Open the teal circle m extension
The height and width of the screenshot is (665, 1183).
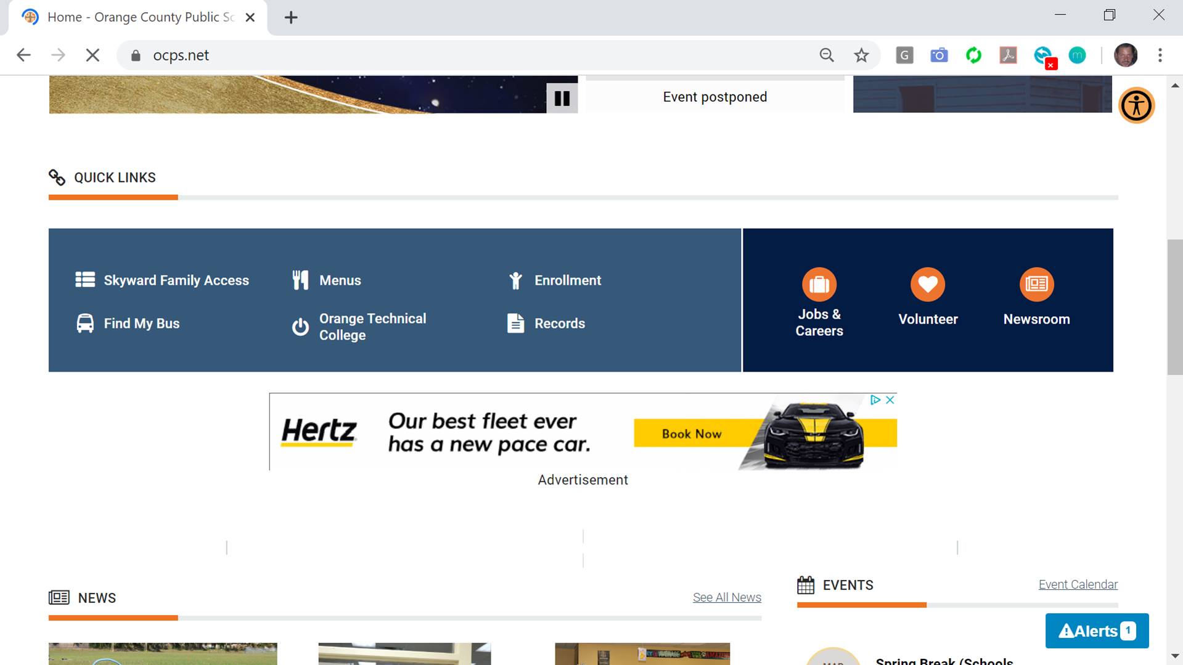pos(1077,55)
